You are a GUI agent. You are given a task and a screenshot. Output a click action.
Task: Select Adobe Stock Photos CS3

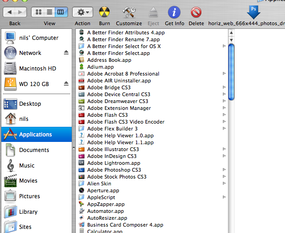click(116, 177)
